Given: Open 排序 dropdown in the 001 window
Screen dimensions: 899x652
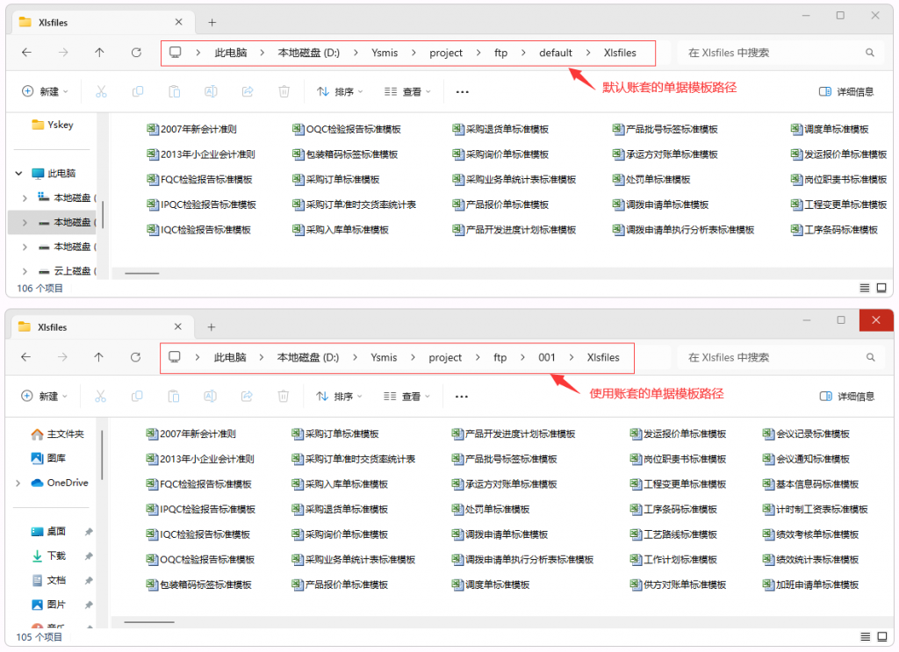Looking at the screenshot, I should point(339,397).
